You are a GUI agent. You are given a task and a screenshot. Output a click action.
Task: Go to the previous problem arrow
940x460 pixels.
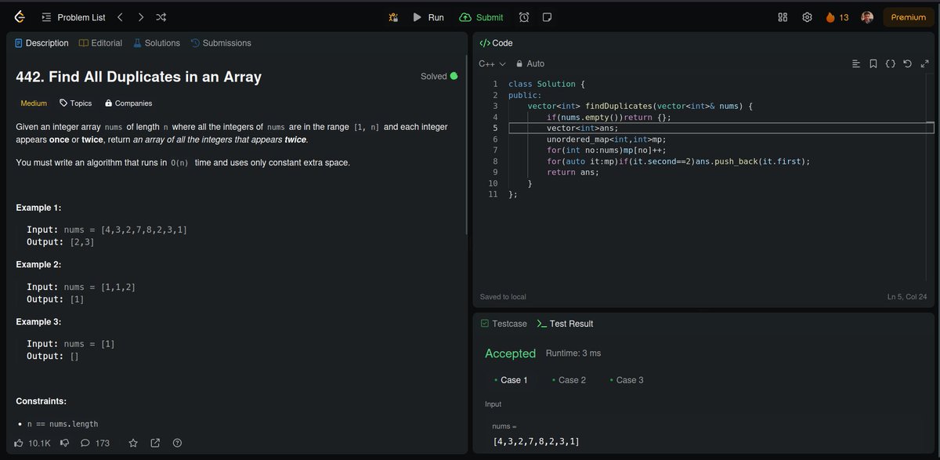pos(120,17)
